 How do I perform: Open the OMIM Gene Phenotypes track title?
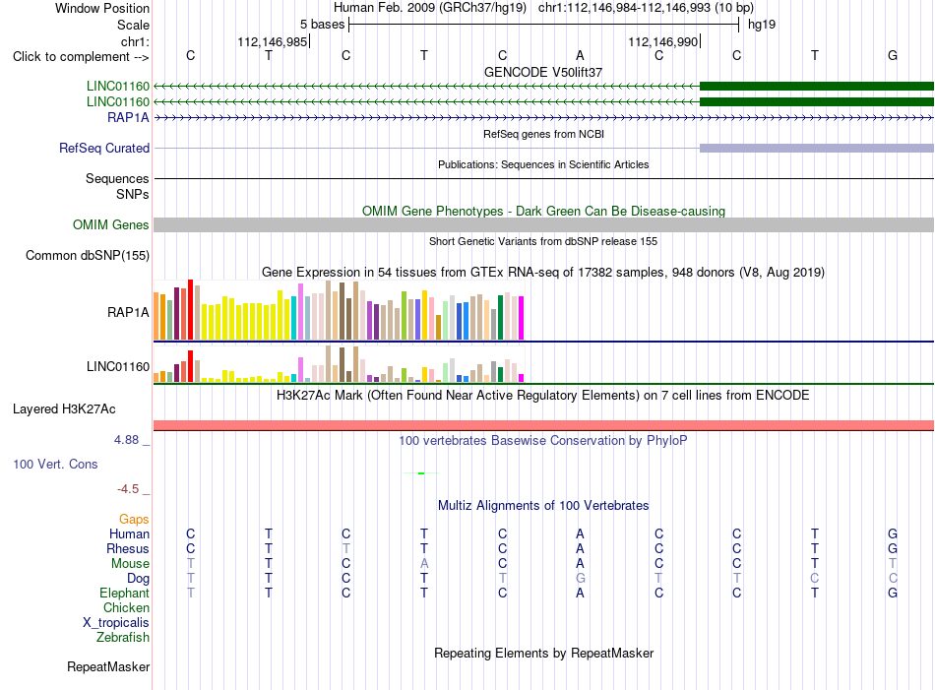pyautogui.click(x=543, y=211)
